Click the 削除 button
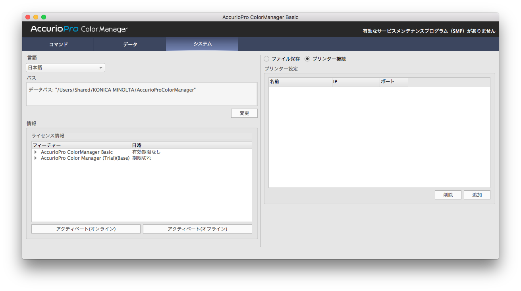The height and width of the screenshot is (291, 521). [x=448, y=195]
